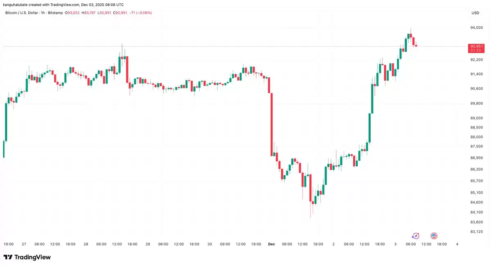
Task: Click the 4 date label on the time axis
Action: [x=457, y=244]
